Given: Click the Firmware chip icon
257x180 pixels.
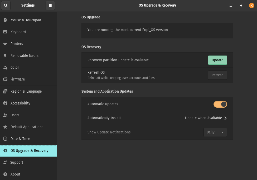Looking at the screenshot, I should coord(5,79).
